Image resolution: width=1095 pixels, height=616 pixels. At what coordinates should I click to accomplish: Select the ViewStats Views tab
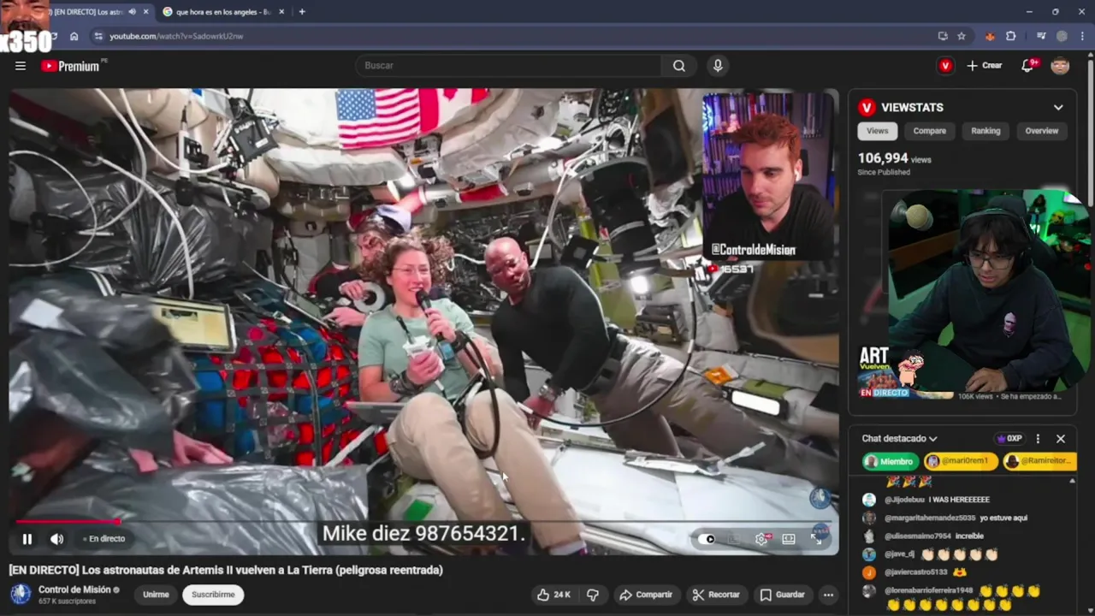878,131
